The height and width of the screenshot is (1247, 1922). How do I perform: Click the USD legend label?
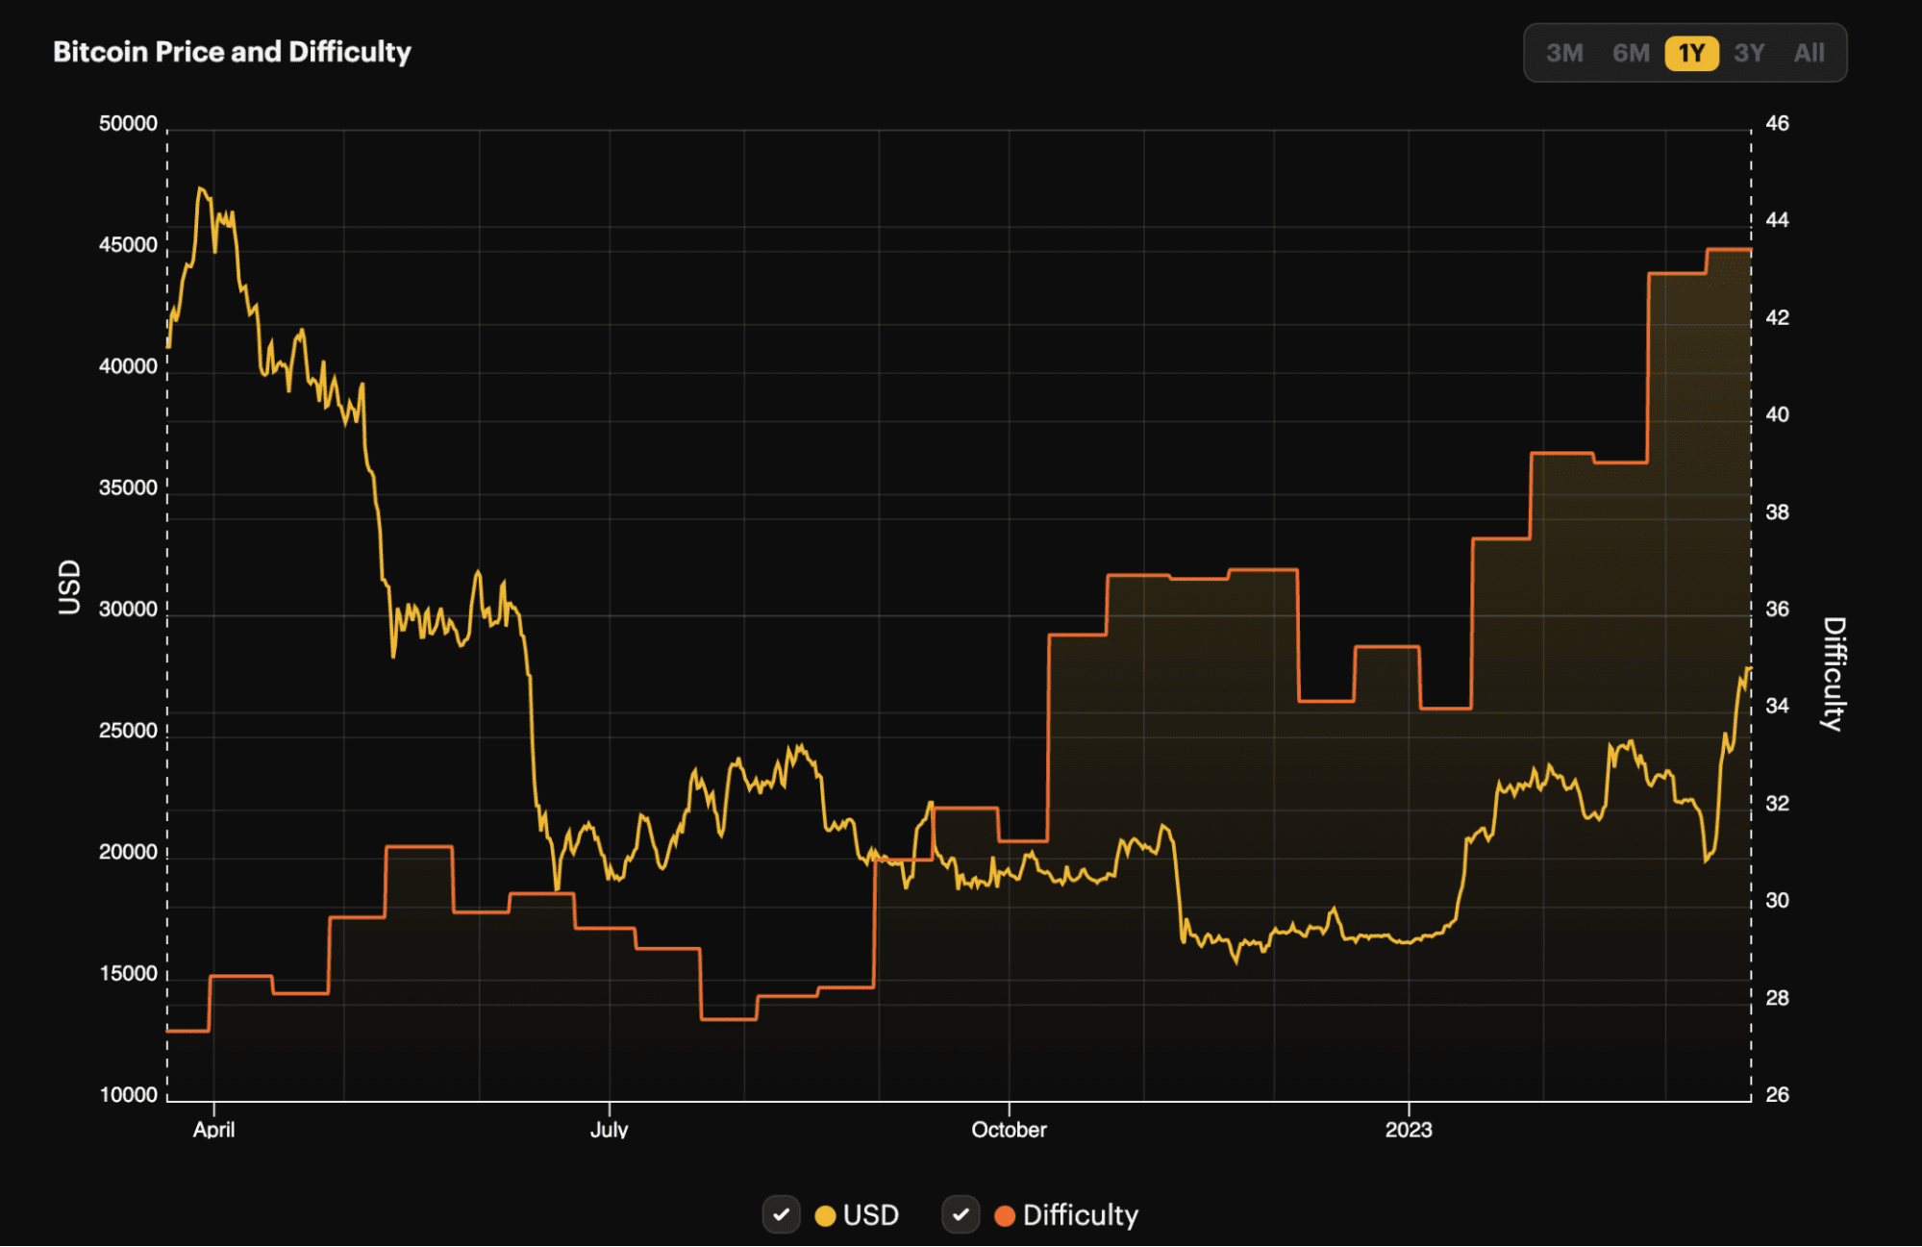click(871, 1215)
